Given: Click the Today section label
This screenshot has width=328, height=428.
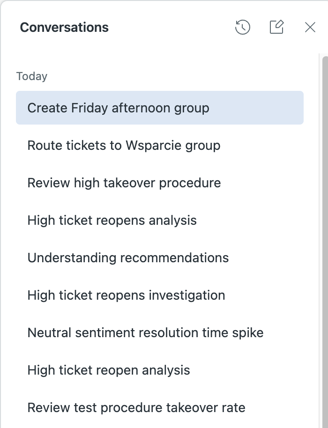Looking at the screenshot, I should point(32,76).
